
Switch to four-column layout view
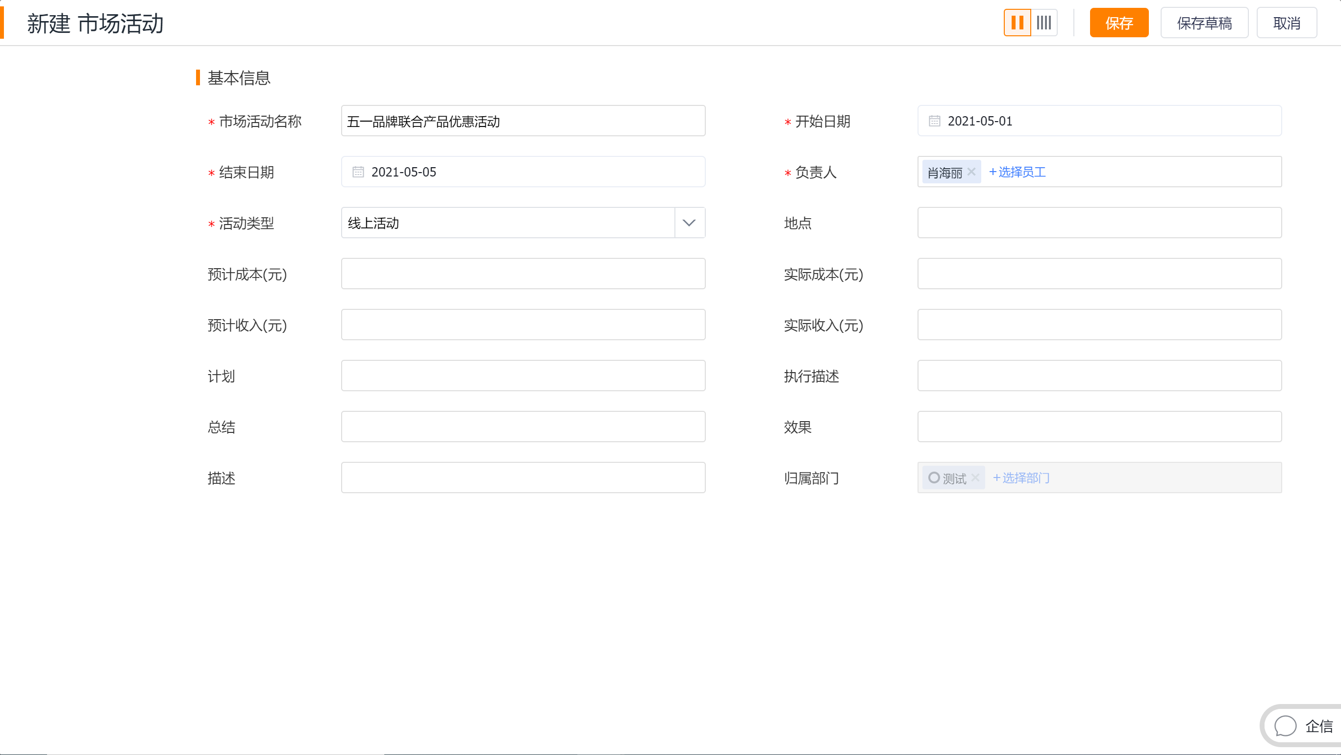(1044, 23)
